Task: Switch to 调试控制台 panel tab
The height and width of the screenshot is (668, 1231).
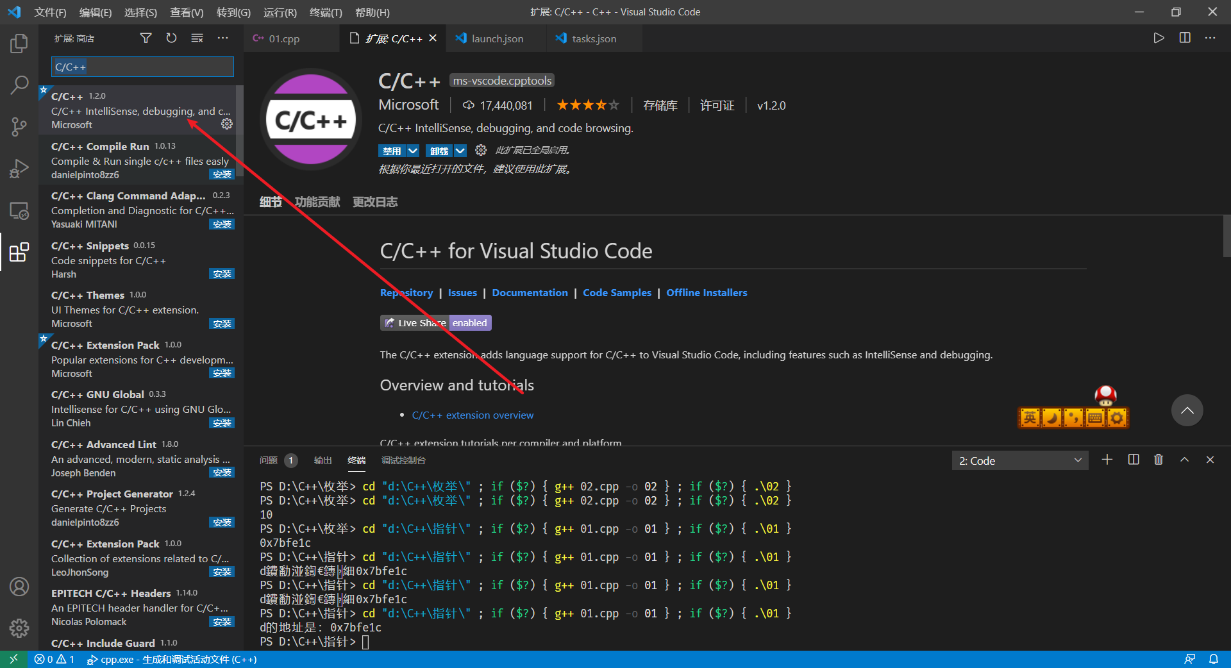Action: pyautogui.click(x=403, y=460)
